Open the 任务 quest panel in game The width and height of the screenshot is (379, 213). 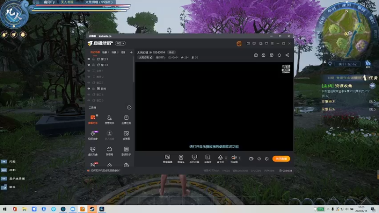click(371, 78)
